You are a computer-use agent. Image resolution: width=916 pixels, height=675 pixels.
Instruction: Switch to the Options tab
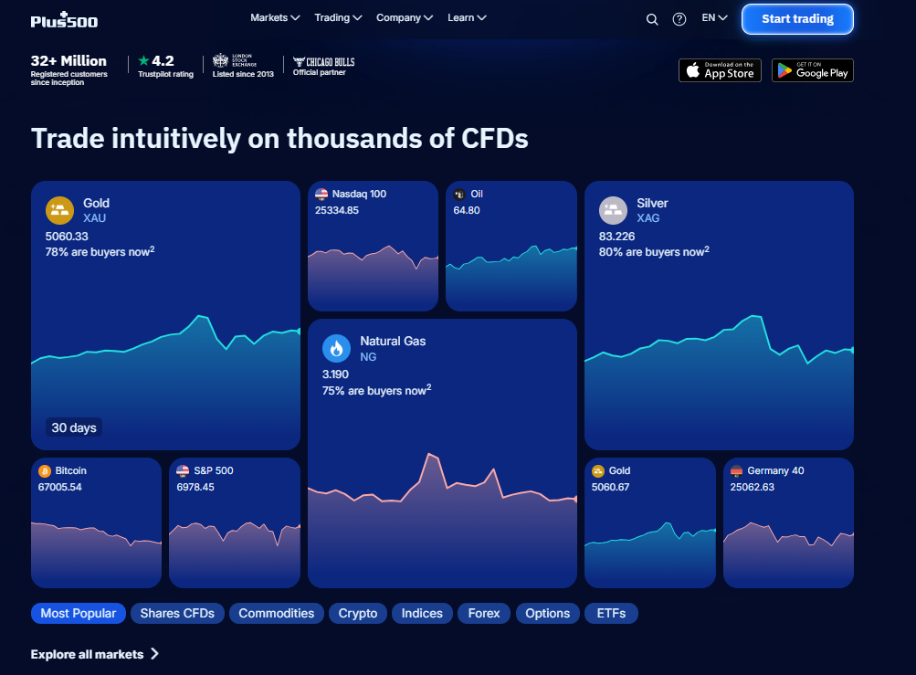click(547, 613)
